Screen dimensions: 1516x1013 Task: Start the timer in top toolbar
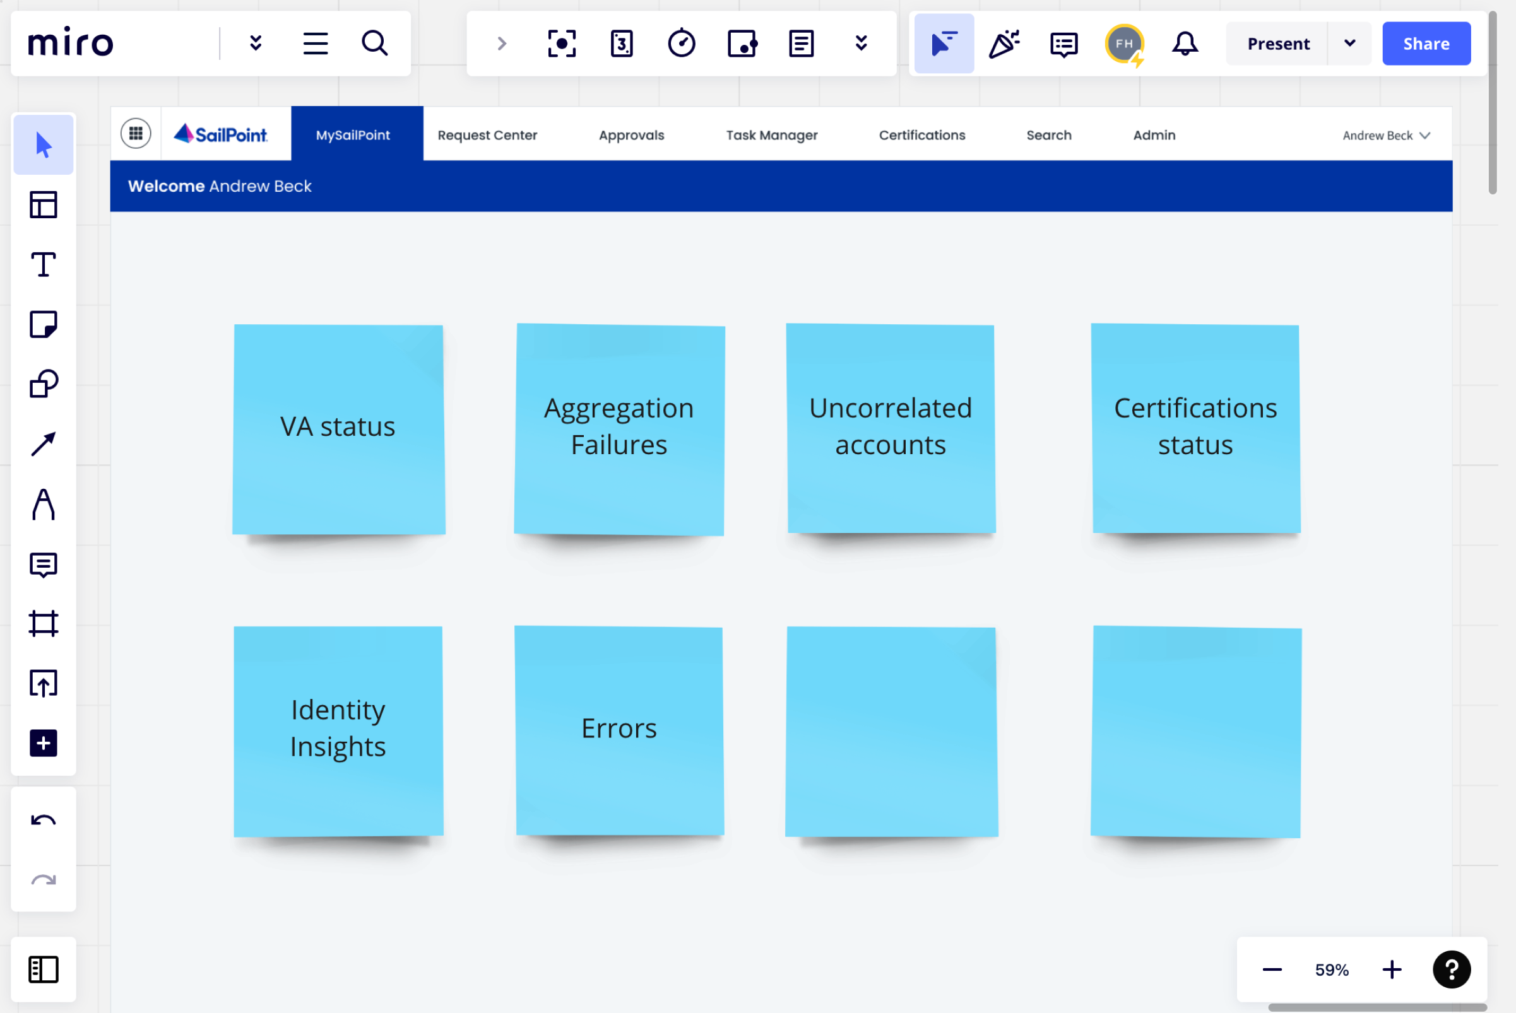click(682, 44)
